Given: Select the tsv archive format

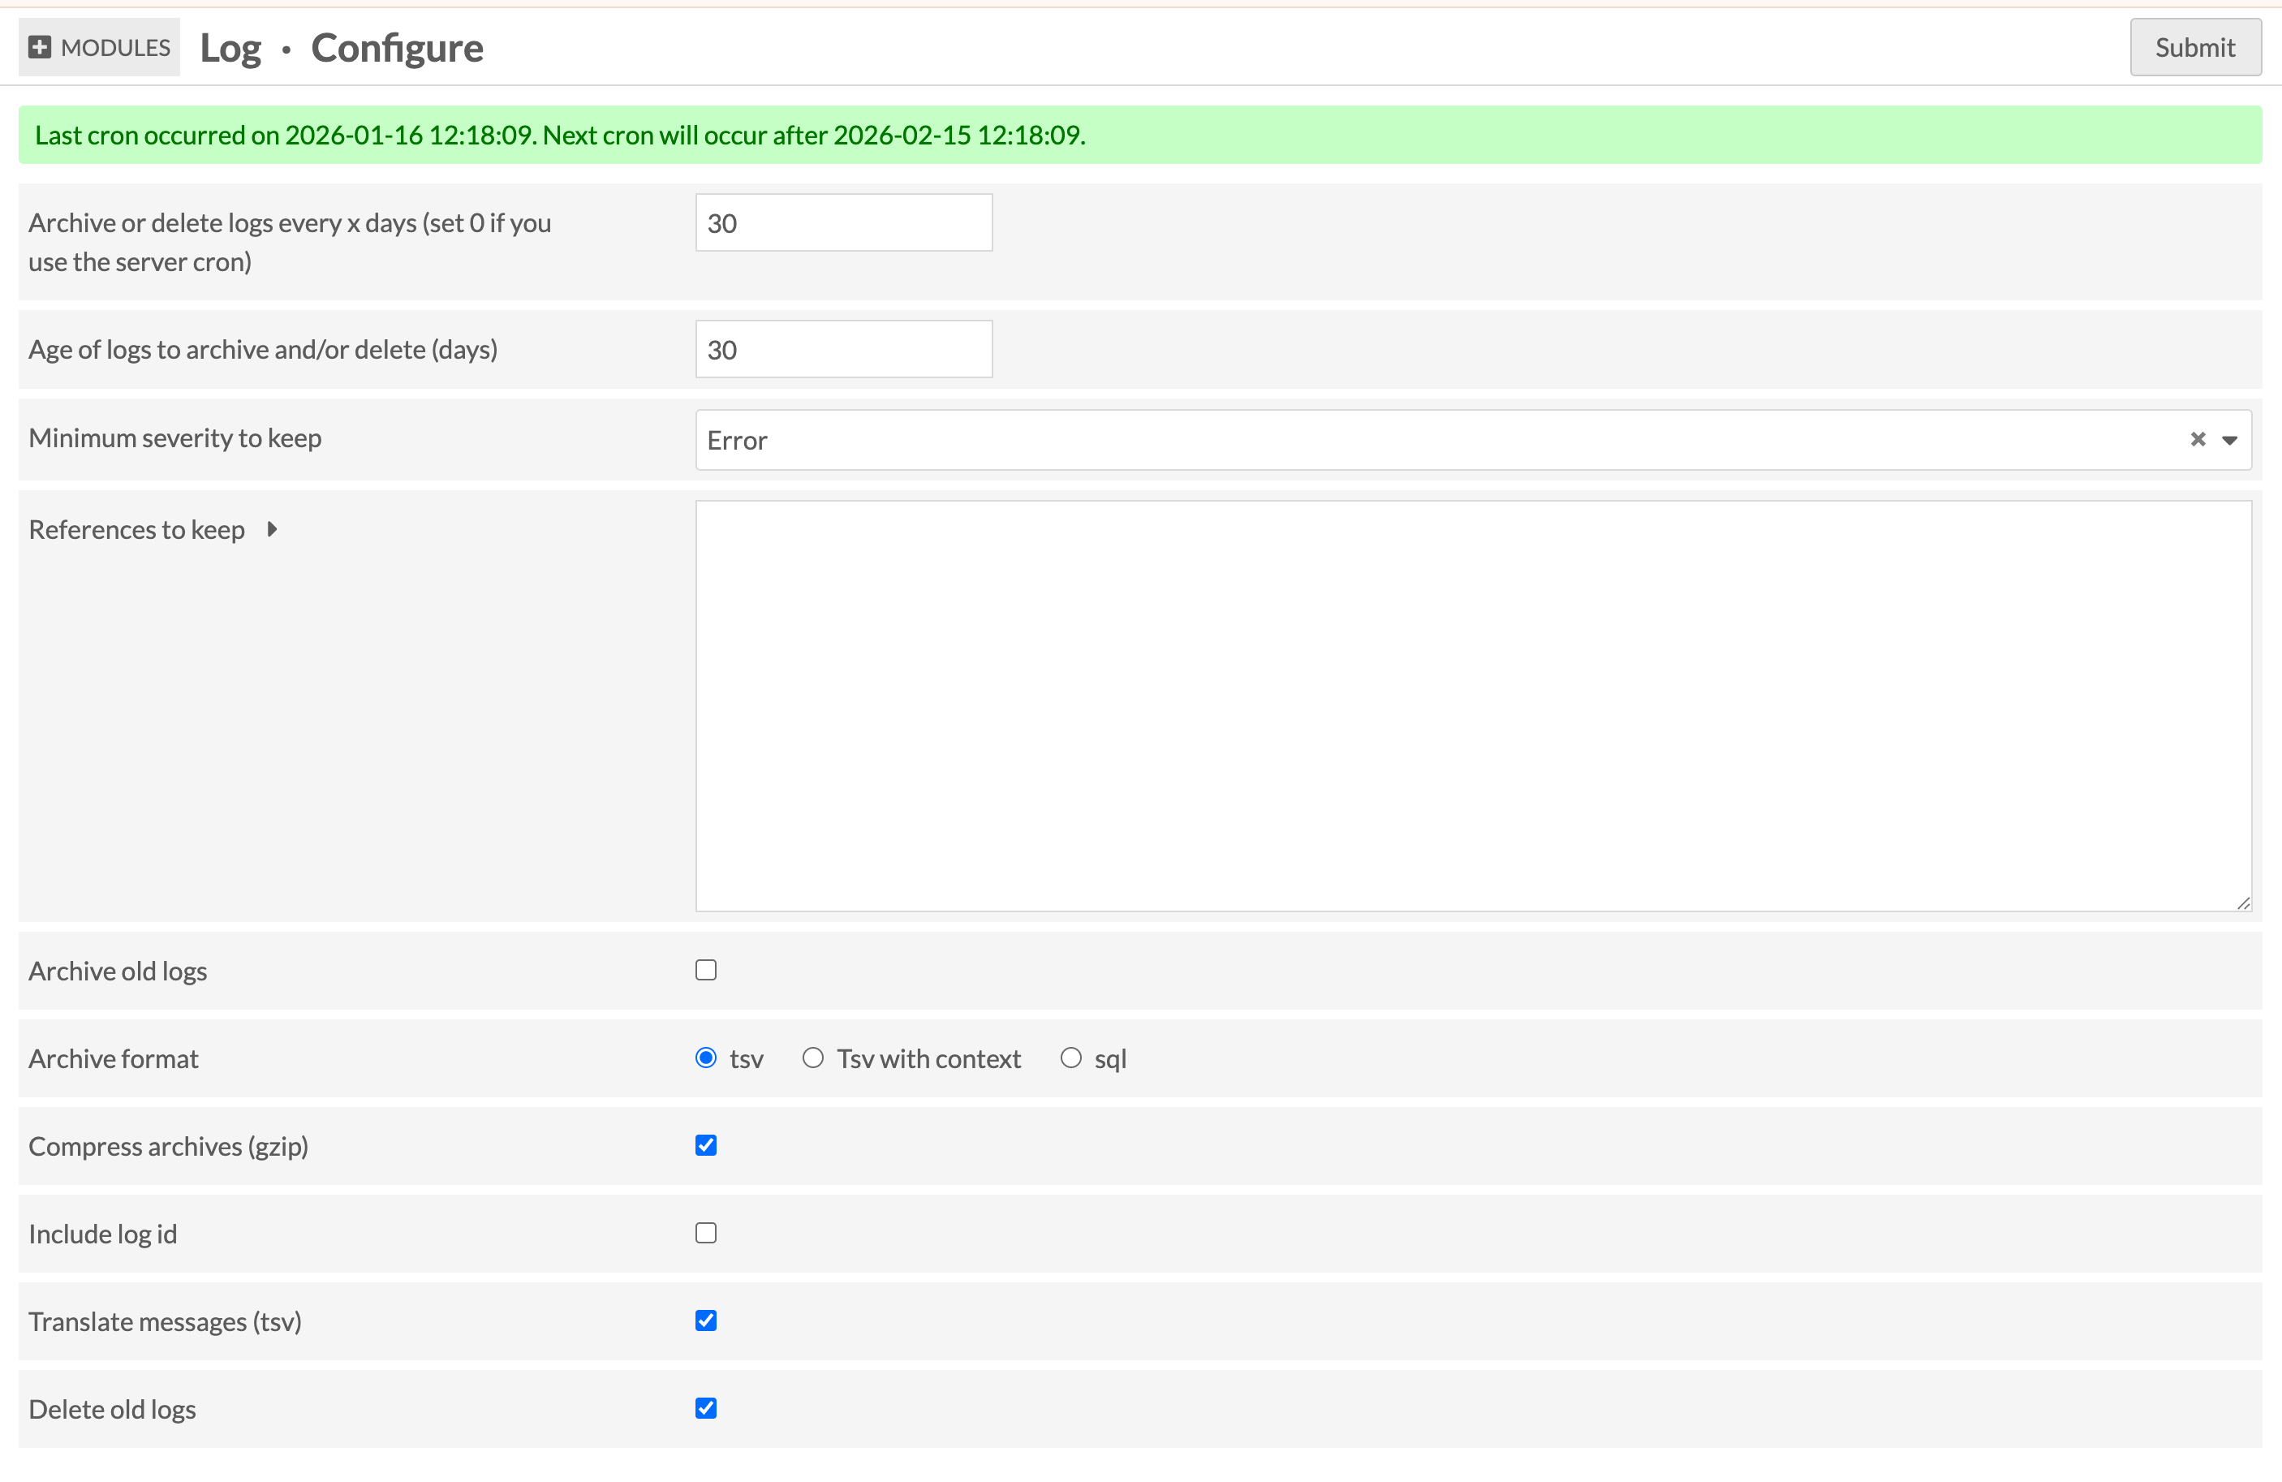Looking at the screenshot, I should pos(706,1058).
